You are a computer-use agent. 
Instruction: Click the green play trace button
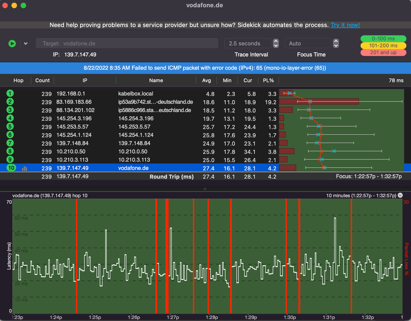(x=12, y=43)
